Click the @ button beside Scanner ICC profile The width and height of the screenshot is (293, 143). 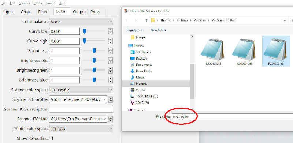(x=111, y=100)
